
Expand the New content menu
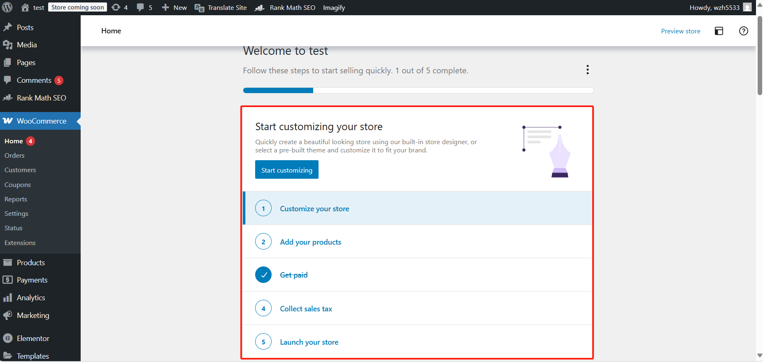174,7
